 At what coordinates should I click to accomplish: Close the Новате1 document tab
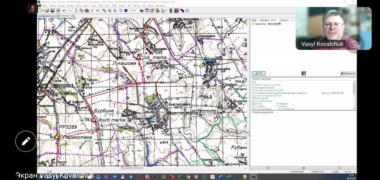tap(73, 16)
